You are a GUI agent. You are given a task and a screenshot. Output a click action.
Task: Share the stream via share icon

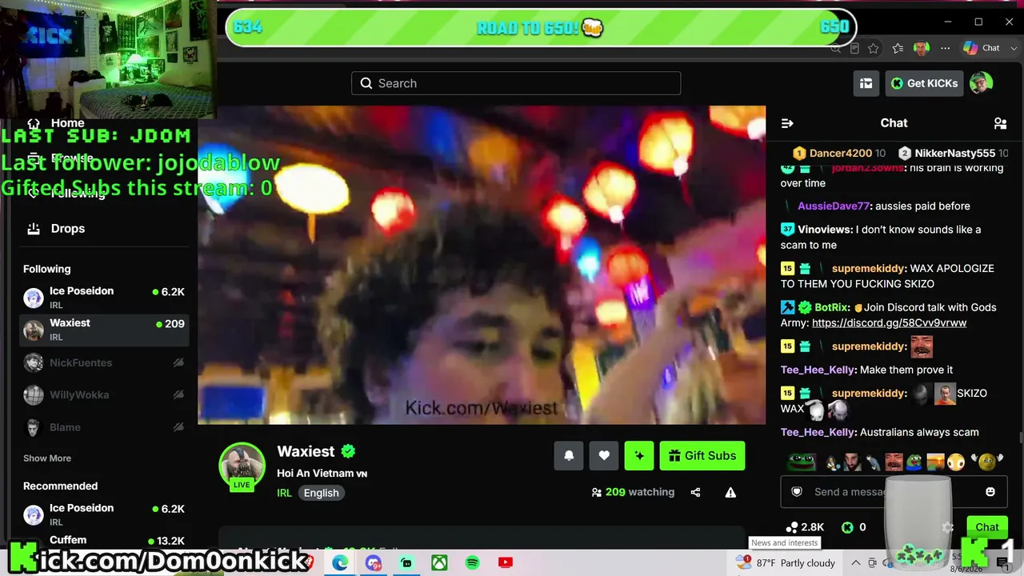point(695,493)
